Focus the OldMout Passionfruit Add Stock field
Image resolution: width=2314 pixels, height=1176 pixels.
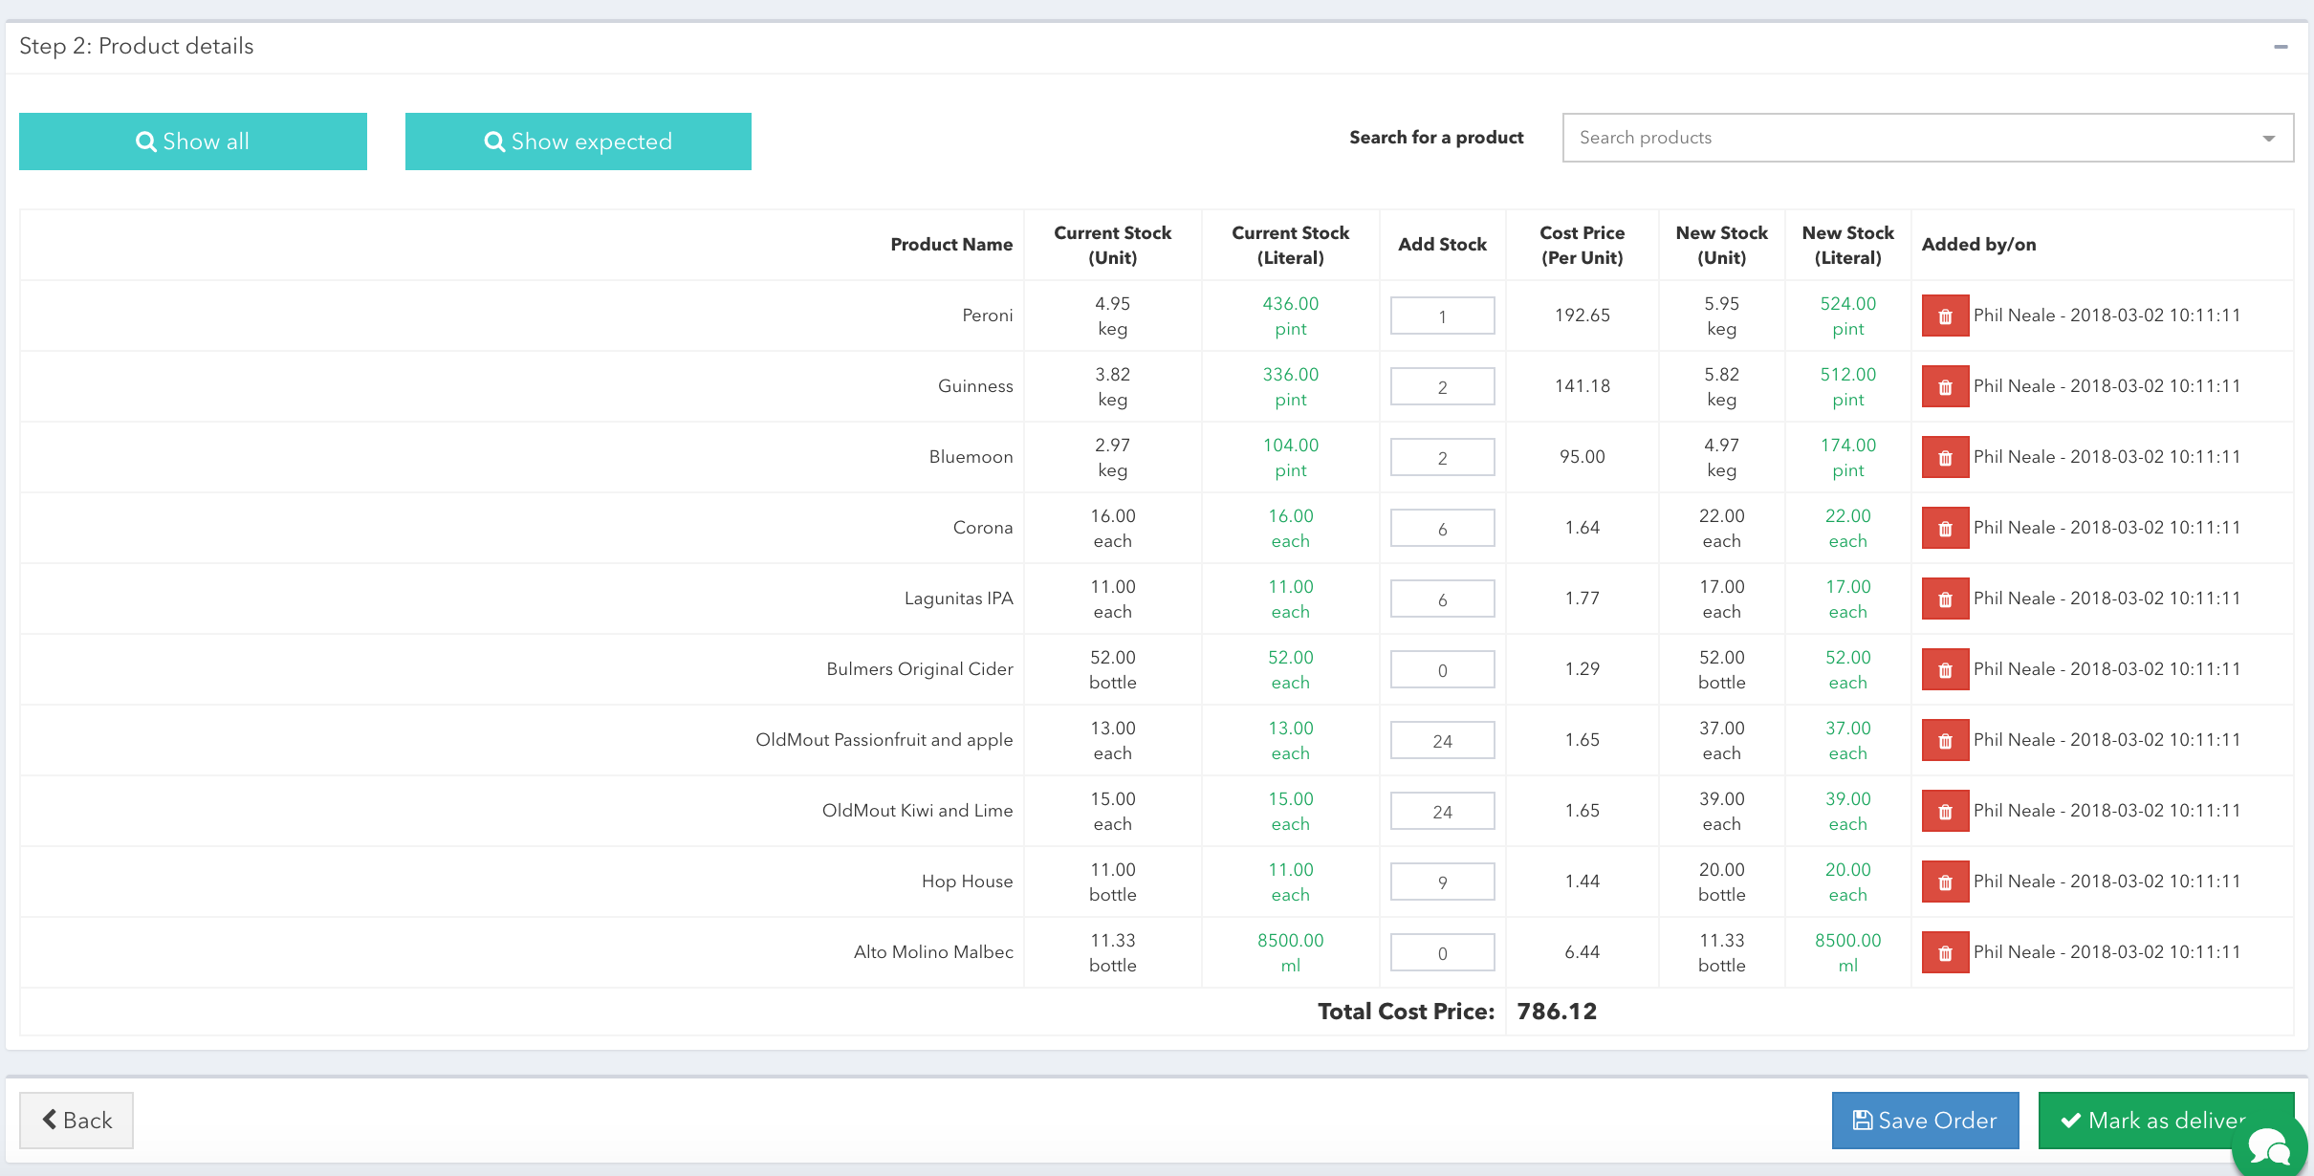tap(1442, 740)
